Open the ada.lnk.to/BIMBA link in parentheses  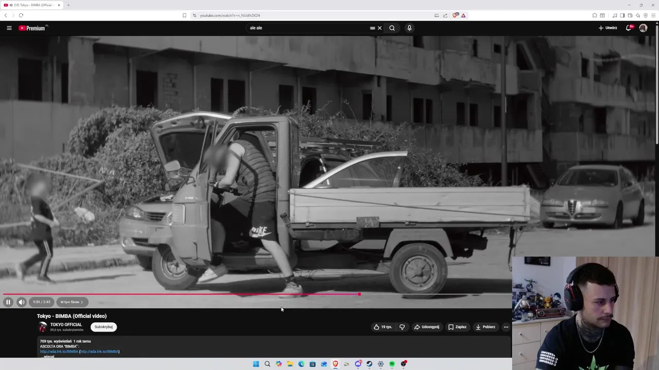(99, 351)
